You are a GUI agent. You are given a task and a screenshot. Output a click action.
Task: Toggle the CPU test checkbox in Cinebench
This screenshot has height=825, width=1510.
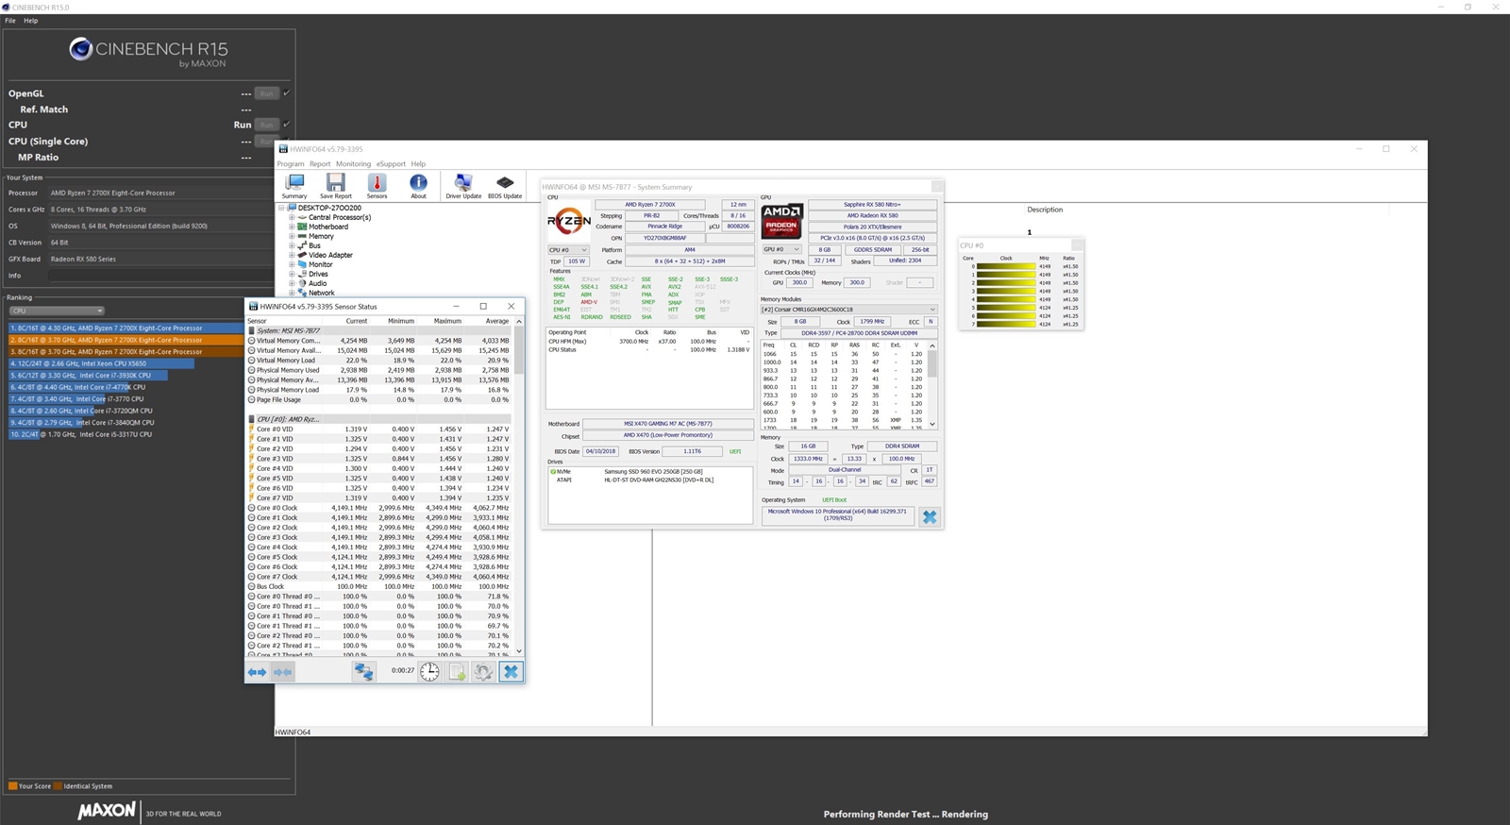286,125
